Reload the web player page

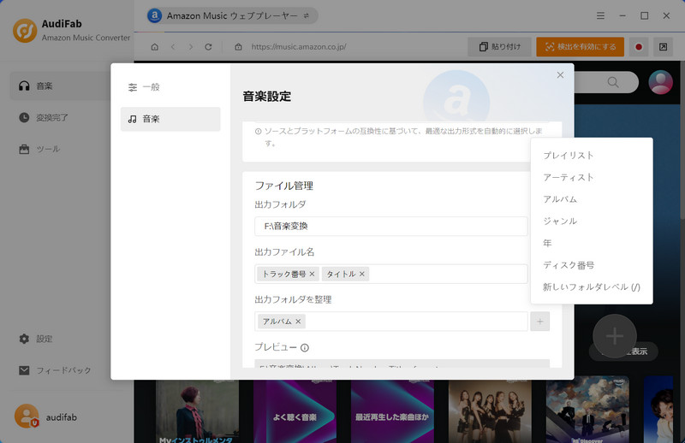coord(208,47)
